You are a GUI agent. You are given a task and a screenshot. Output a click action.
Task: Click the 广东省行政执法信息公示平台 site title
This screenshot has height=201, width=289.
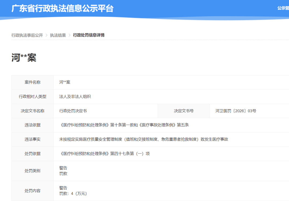(62, 8)
